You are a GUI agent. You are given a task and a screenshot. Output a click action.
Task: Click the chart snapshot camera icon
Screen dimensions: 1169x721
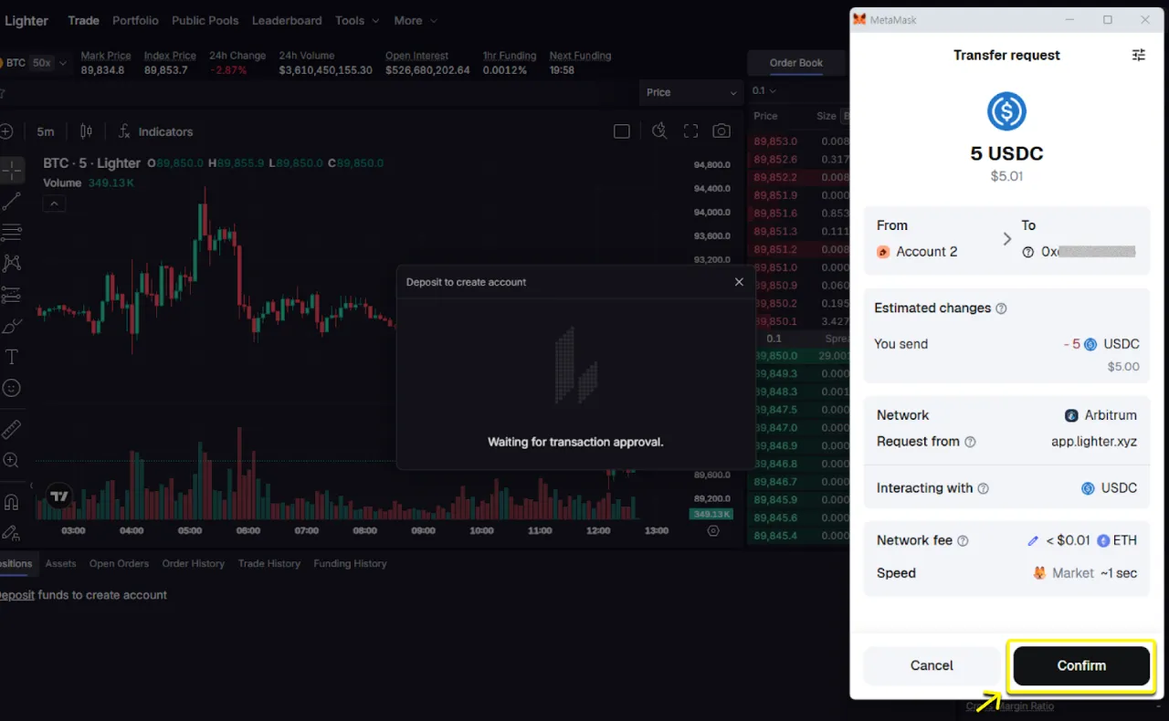pyautogui.click(x=721, y=131)
